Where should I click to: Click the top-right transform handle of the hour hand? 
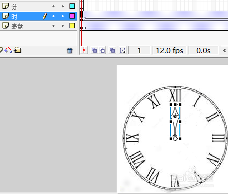click(180, 105)
